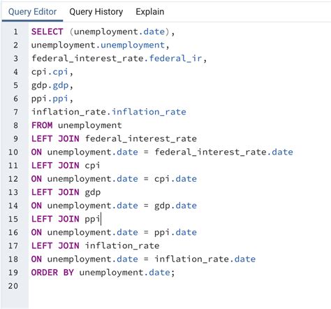
Task: Click ORDER BY keyword on line 19
Action: click(52, 273)
